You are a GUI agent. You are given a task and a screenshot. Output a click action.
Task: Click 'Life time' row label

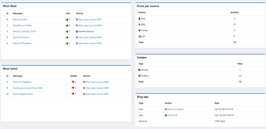coord(143,121)
